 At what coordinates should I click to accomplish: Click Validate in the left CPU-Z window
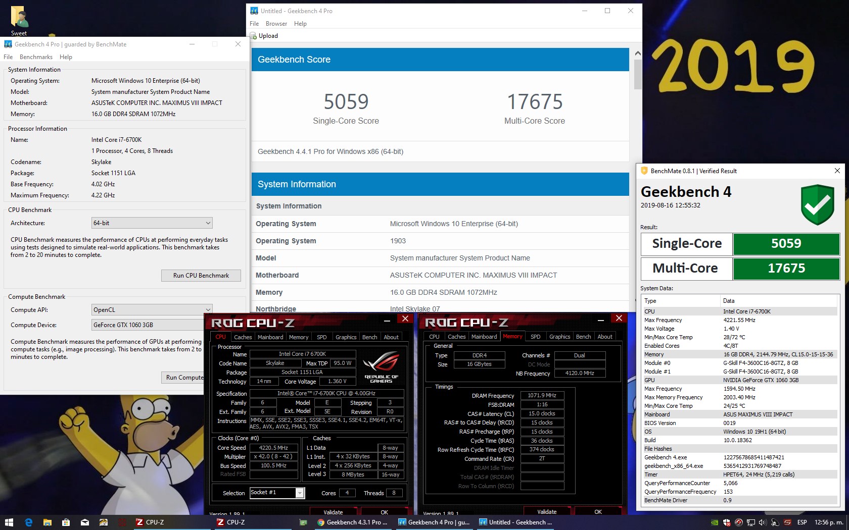[x=333, y=511]
